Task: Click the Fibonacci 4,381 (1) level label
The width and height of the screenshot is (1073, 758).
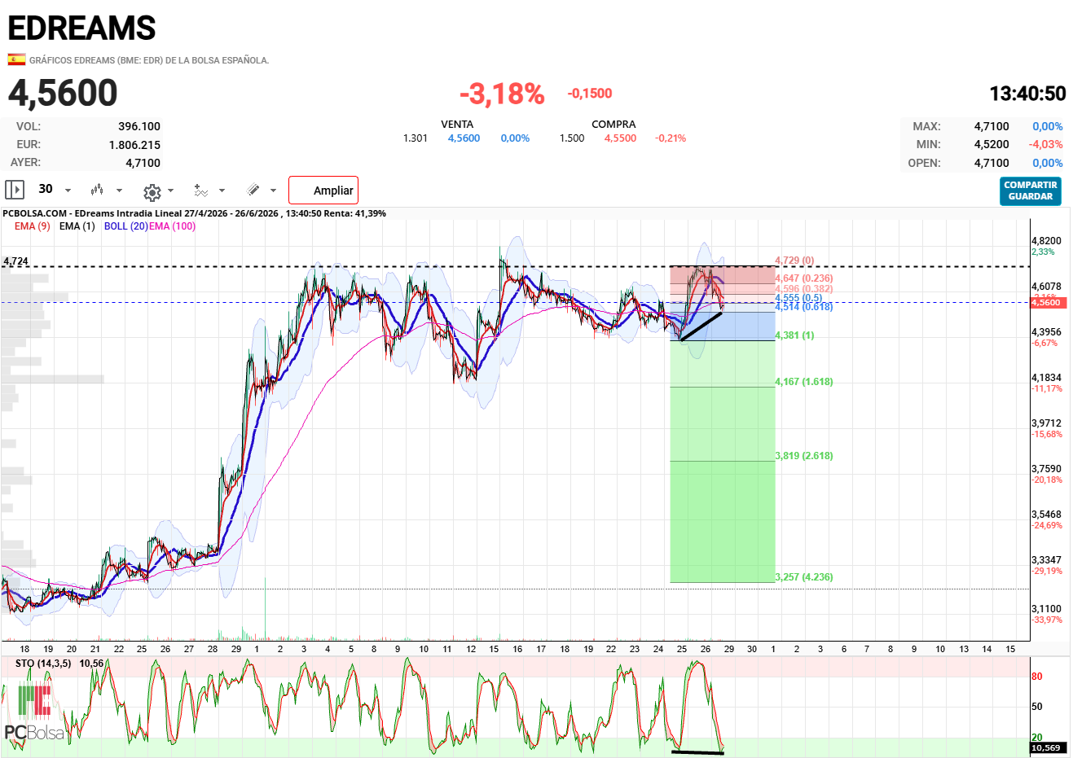Action: coord(794,335)
